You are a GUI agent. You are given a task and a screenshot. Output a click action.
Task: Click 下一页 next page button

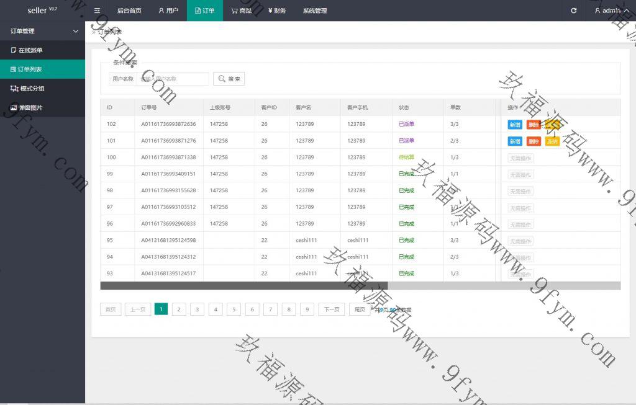pyautogui.click(x=332, y=309)
